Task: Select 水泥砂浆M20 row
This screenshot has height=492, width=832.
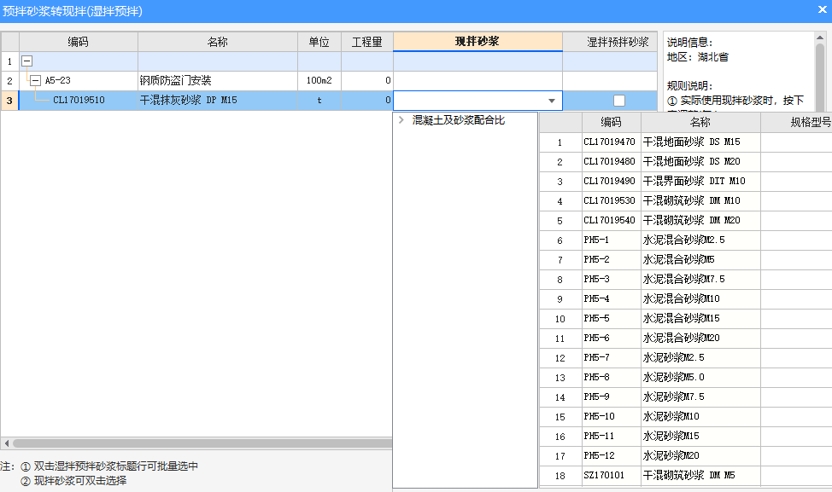Action: pyautogui.click(x=686, y=455)
